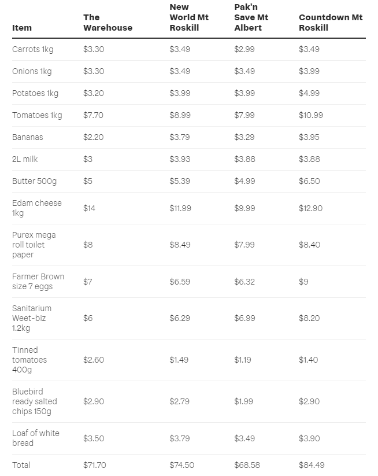Image resolution: width=378 pixels, height=476 pixels.
Task: Click the 'Bananas' row label
Action: tap(28, 137)
